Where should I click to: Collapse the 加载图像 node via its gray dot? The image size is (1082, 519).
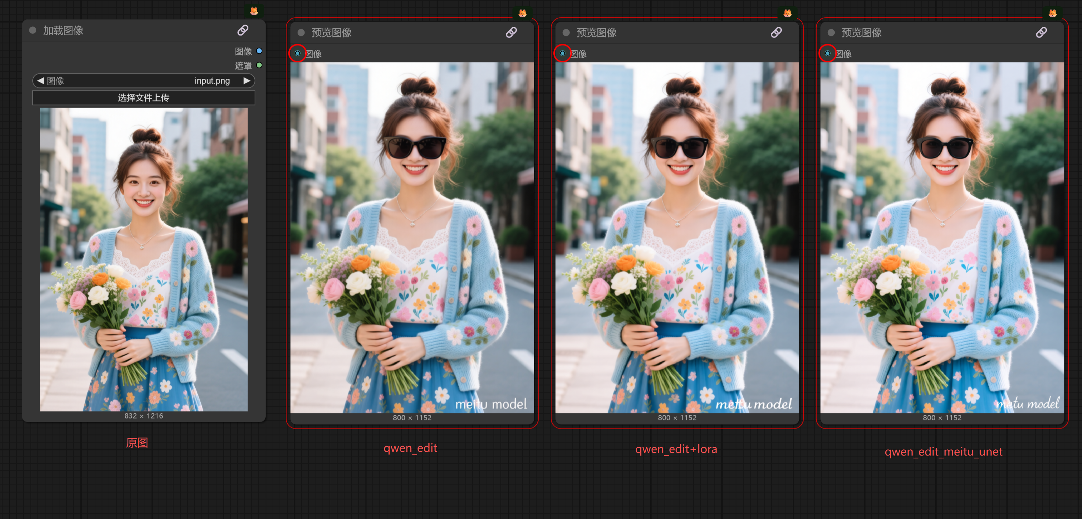[x=33, y=30]
